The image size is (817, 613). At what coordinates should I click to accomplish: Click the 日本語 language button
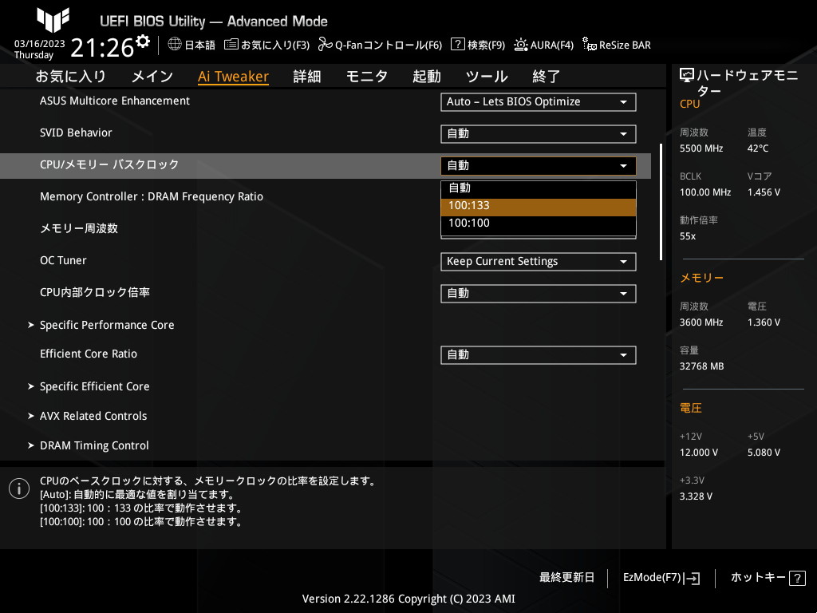tap(191, 45)
